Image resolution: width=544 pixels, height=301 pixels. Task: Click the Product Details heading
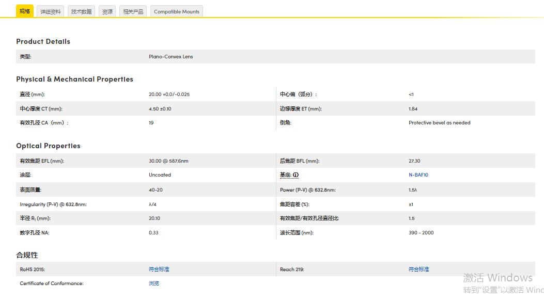click(43, 41)
